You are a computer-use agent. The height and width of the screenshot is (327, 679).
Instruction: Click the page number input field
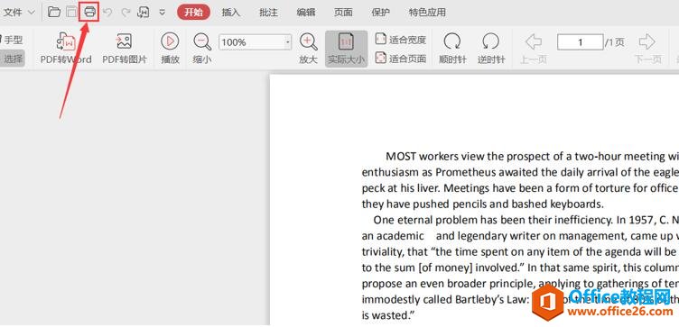point(580,42)
